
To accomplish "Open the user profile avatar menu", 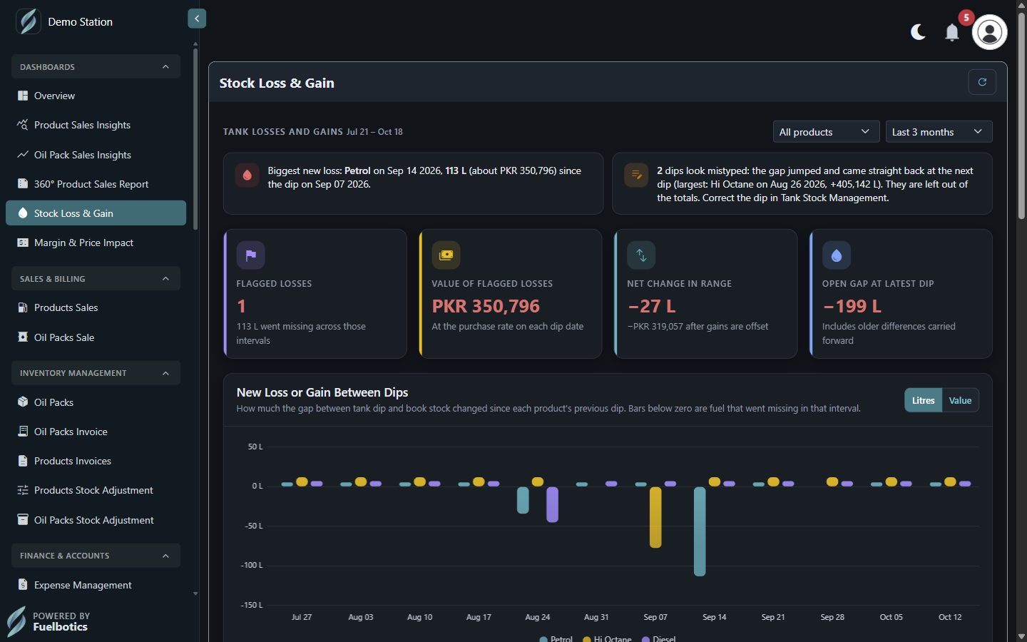I will [989, 32].
